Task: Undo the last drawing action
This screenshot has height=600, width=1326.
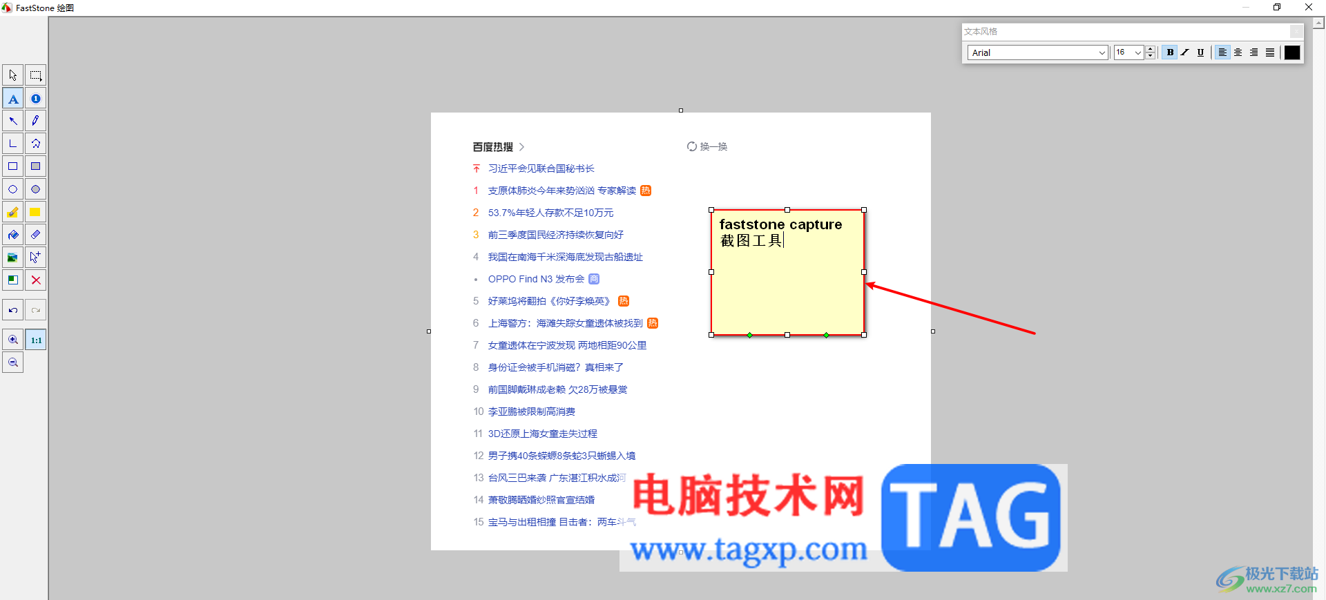Action: pos(13,310)
